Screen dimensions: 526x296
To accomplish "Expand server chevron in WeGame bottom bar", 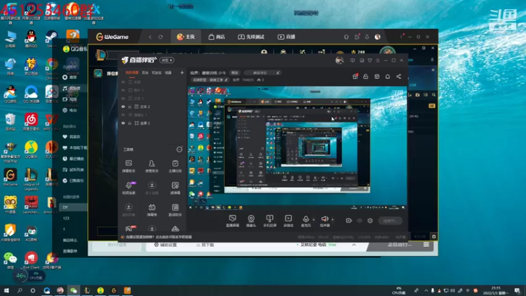I will pyautogui.click(x=354, y=245).
